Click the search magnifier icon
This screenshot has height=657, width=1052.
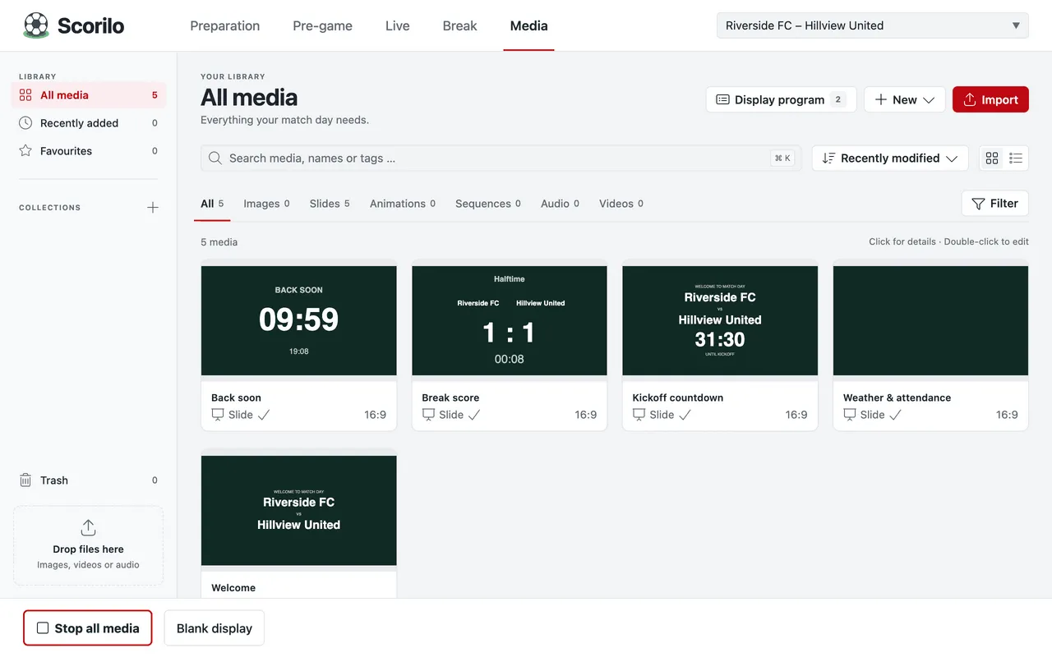pyautogui.click(x=215, y=159)
